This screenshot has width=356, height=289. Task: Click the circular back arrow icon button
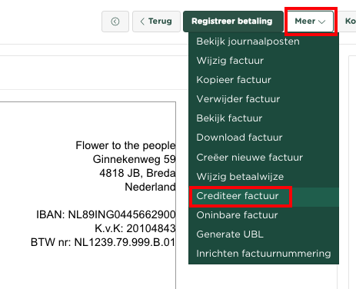115,22
